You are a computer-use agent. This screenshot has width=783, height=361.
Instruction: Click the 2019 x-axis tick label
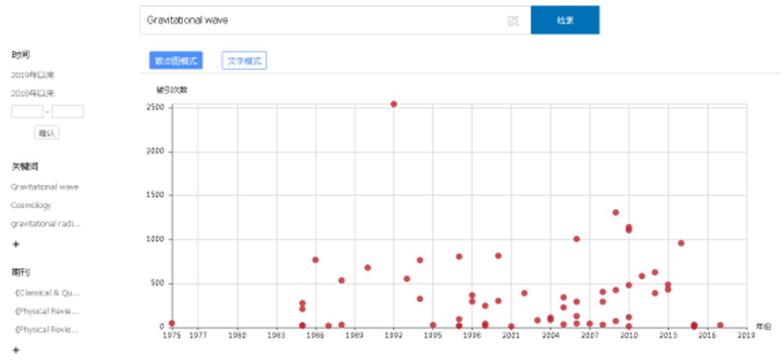pyautogui.click(x=746, y=335)
